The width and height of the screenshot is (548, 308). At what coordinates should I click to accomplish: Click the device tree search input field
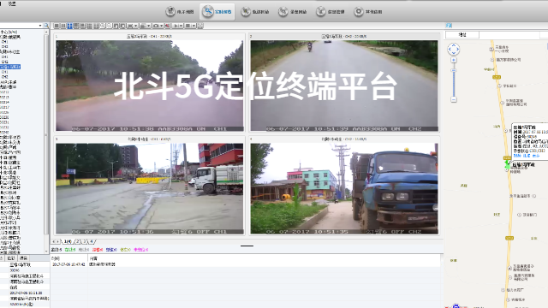point(19,26)
